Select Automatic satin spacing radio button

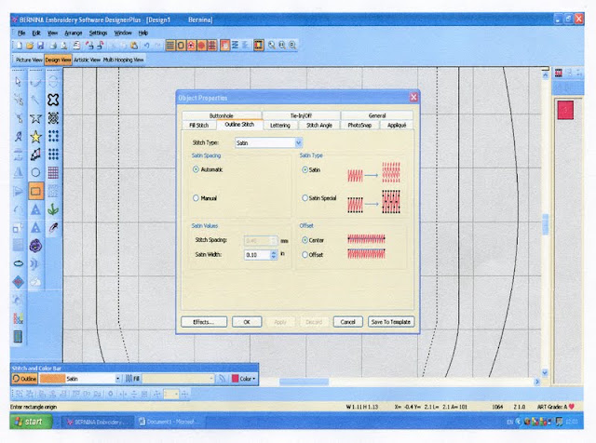tap(196, 169)
